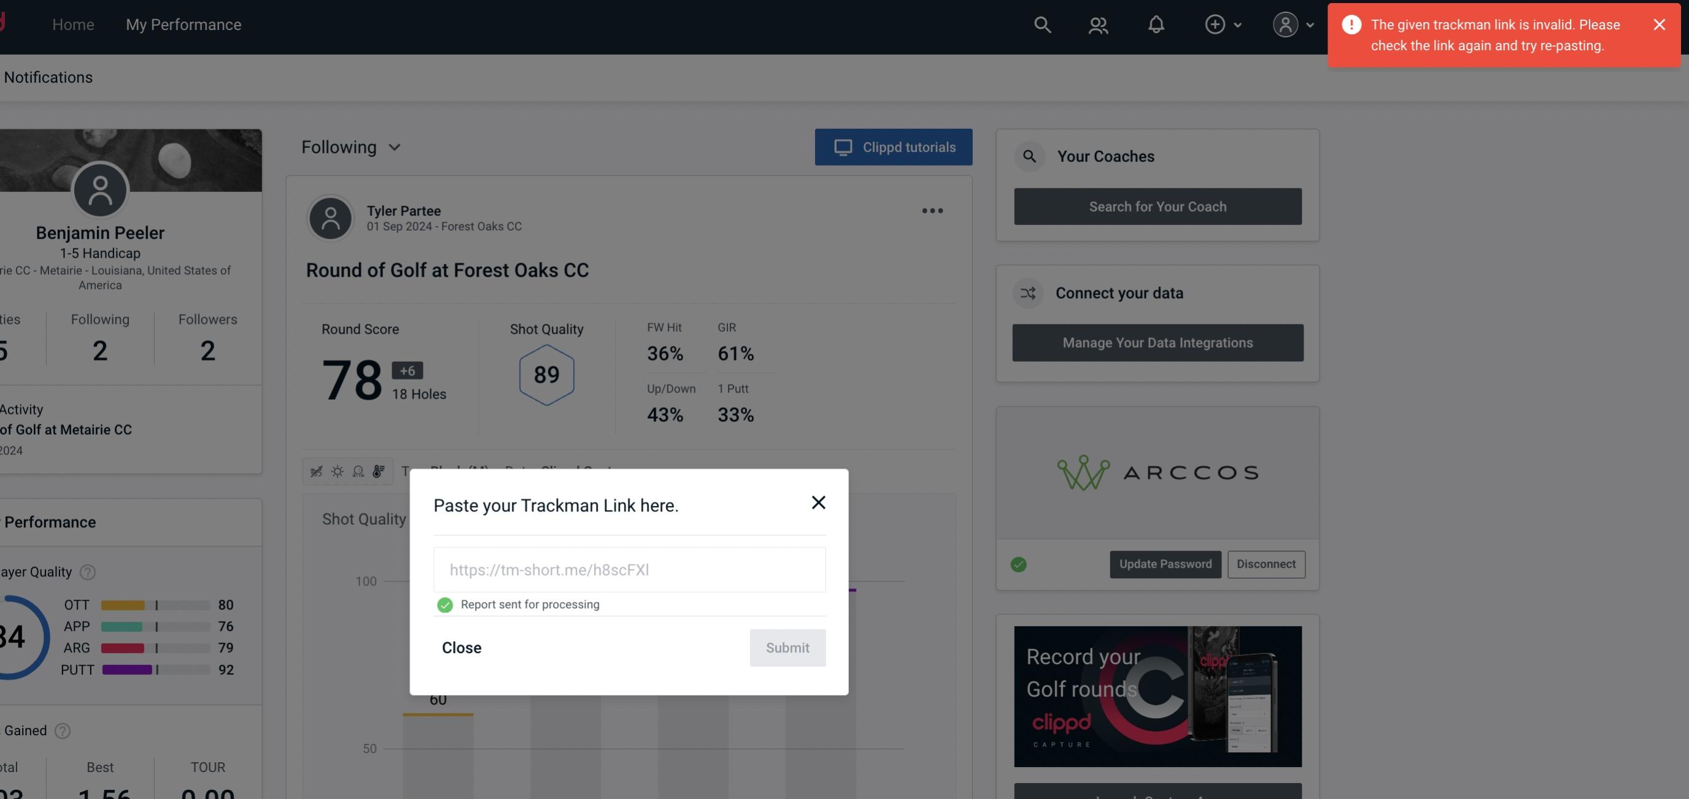1689x799 pixels.
Task: Toggle the three-dot options menu on Tyler Partee post
Action: point(933,210)
